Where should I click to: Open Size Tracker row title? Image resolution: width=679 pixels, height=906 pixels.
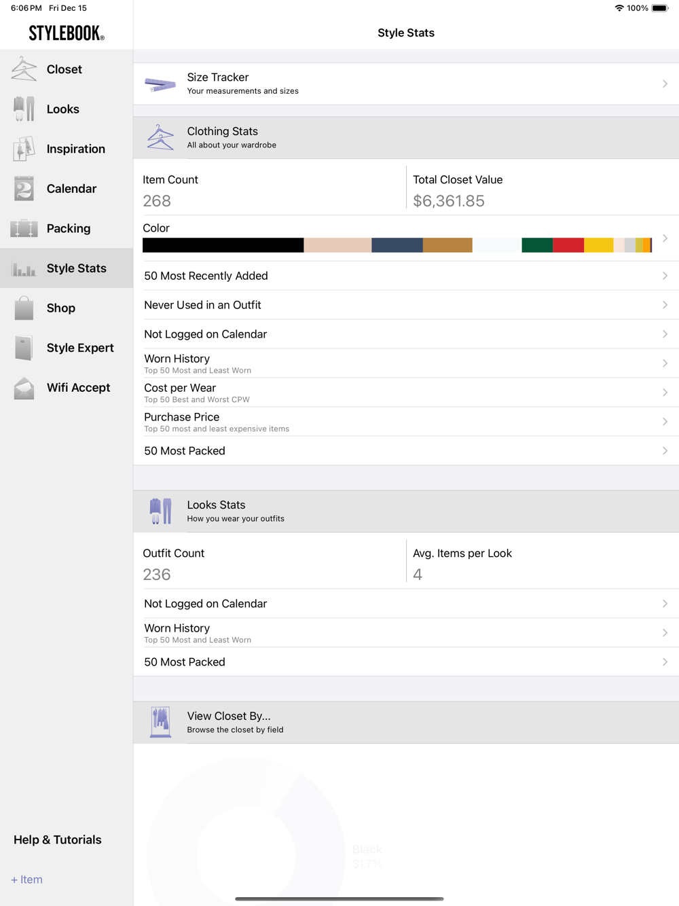tap(218, 77)
